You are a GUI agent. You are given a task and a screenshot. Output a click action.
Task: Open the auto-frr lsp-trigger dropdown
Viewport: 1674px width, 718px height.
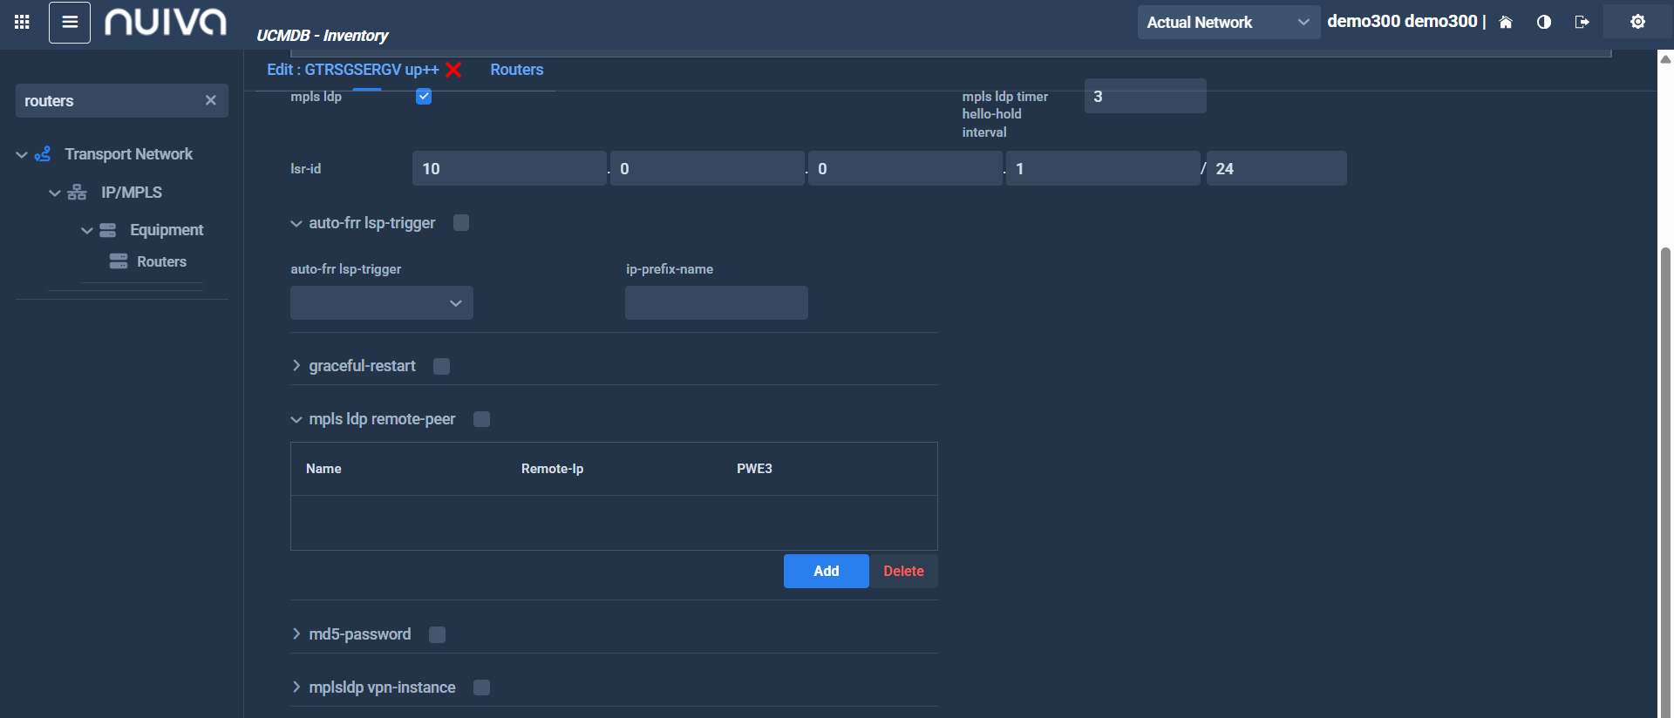point(382,303)
